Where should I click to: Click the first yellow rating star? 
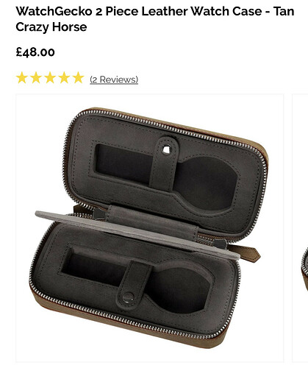[21, 78]
